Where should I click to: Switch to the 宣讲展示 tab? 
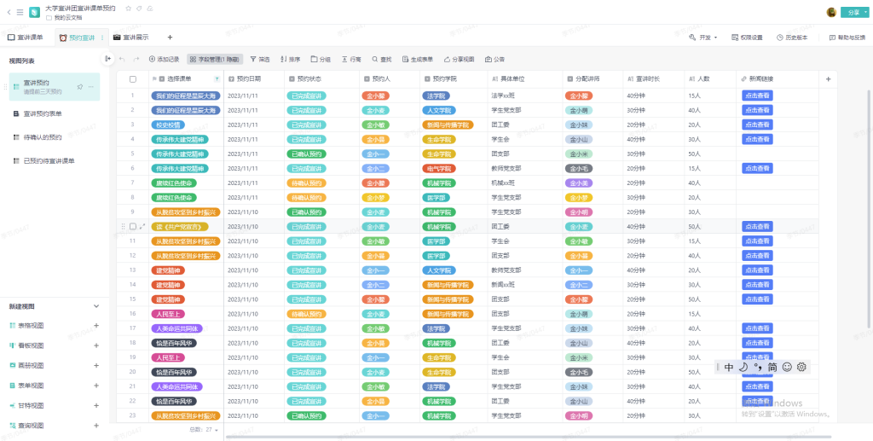point(131,38)
